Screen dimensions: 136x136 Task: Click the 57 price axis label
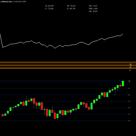(x=129, y=101)
